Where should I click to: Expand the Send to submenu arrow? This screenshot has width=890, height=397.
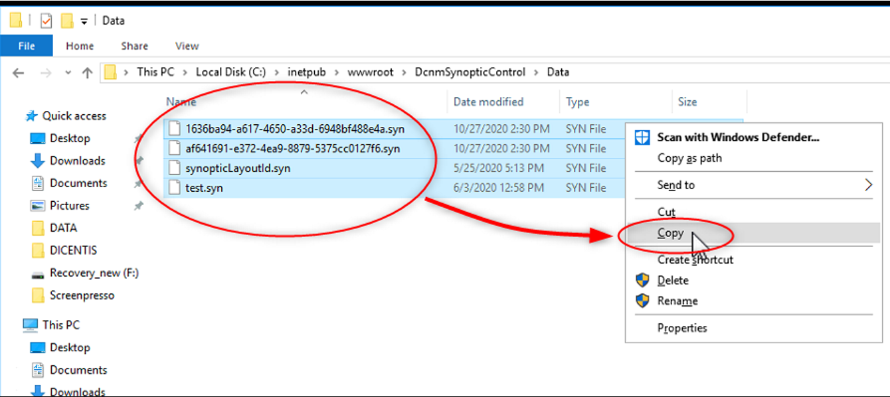(868, 185)
